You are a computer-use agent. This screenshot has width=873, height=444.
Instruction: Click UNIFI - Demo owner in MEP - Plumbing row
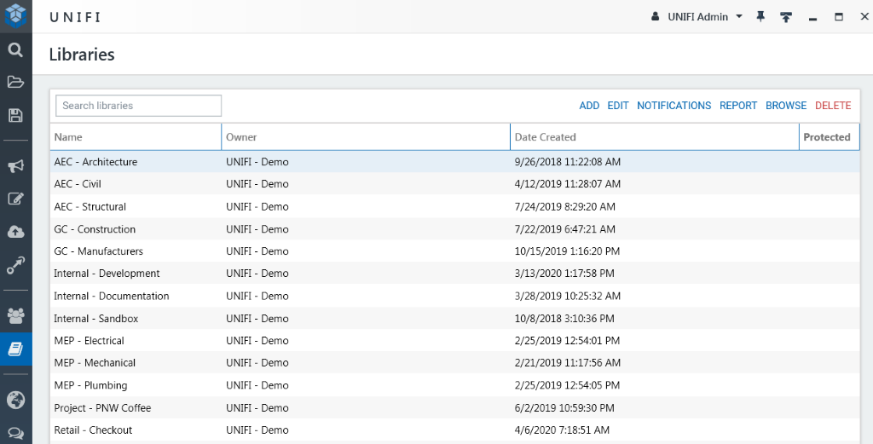point(257,385)
